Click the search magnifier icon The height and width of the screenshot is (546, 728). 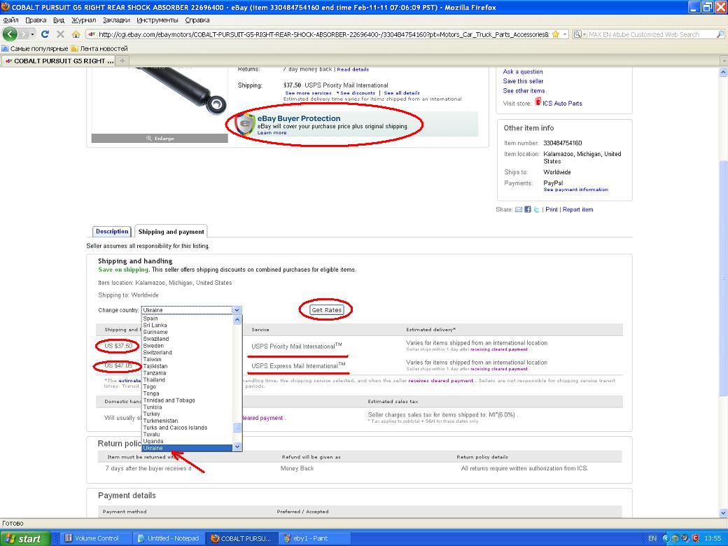(720, 34)
